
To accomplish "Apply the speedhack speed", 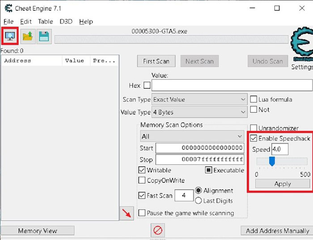I will tap(283, 184).
